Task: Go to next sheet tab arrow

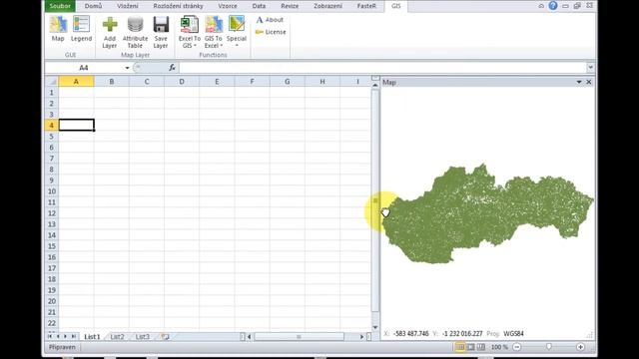Action: click(66, 336)
